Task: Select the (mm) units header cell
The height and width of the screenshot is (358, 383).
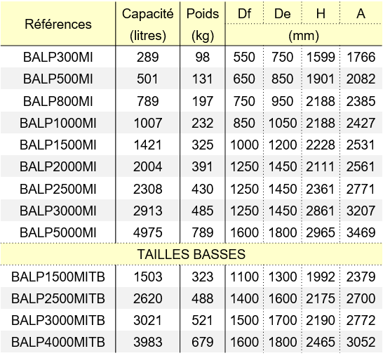Action: click(x=304, y=35)
